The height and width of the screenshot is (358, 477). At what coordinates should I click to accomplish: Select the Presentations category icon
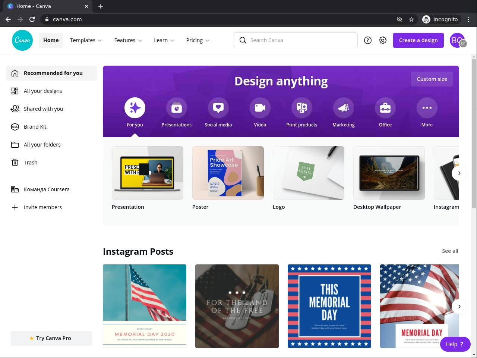coord(177,108)
